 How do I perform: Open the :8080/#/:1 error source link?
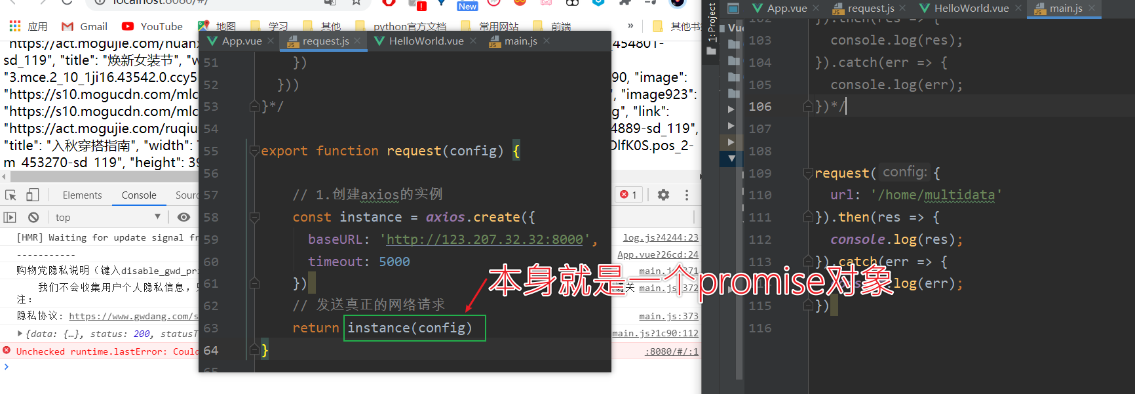click(672, 351)
